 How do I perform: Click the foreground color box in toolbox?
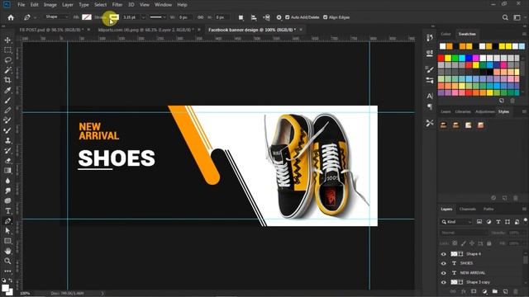tap(5, 289)
